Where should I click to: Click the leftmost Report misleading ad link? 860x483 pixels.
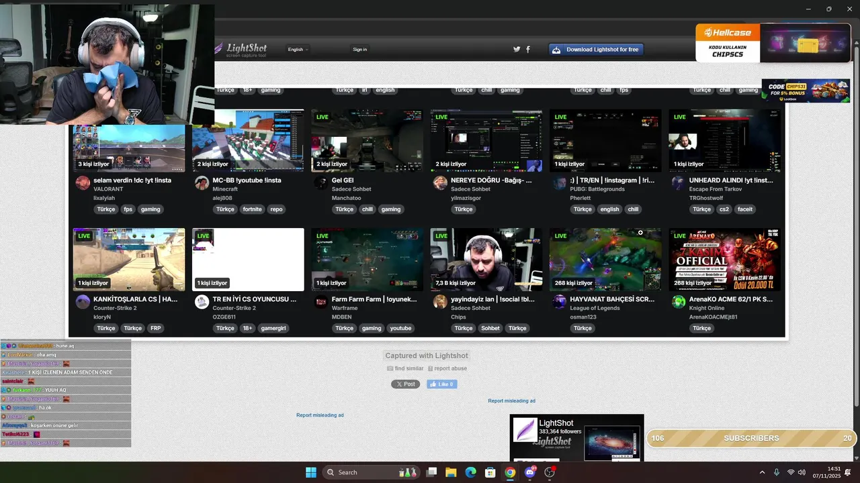[x=320, y=415]
